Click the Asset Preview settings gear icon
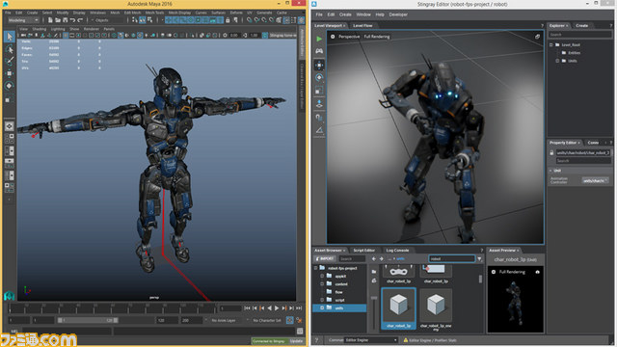Image resolution: width=617 pixels, height=347 pixels. (x=494, y=272)
